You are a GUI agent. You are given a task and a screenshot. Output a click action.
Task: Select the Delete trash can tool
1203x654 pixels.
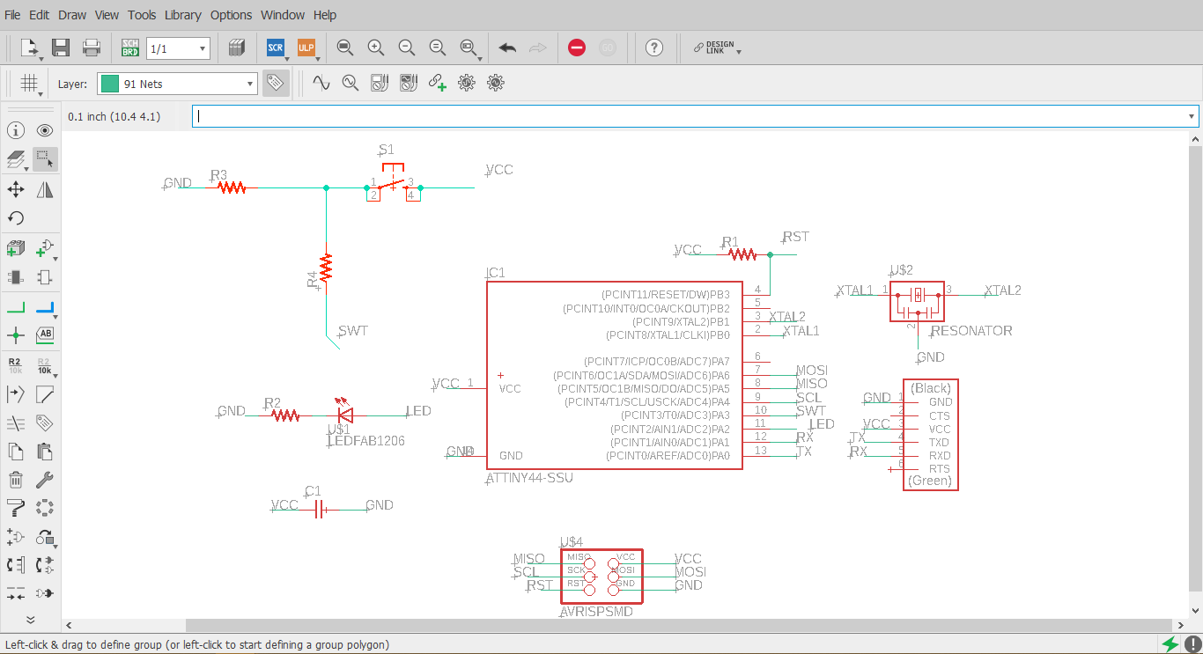[16, 480]
